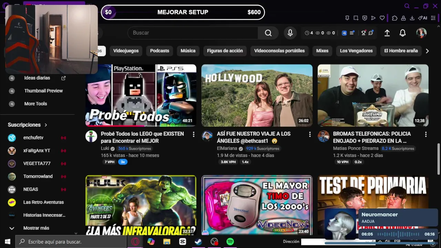Open Tomorrowland subscription channel
The width and height of the screenshot is (441, 248).
coord(38,176)
